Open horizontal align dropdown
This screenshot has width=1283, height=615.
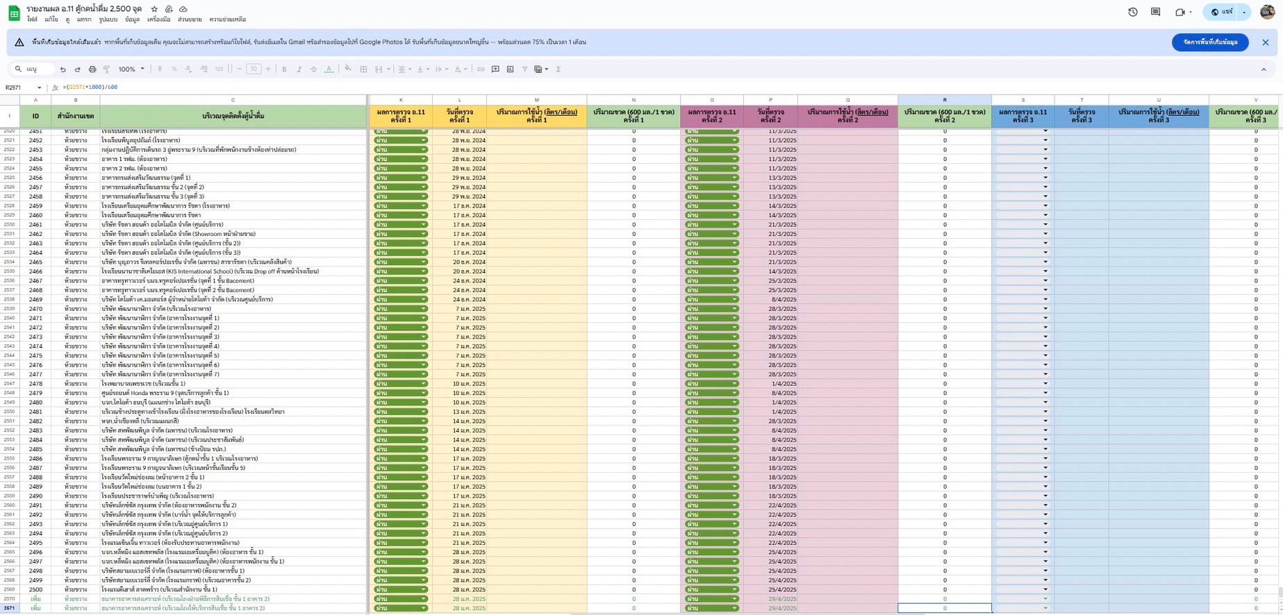(x=404, y=69)
